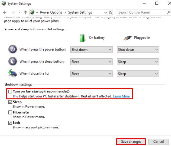Viewport: 171px width, 146px height.
Task: Click 'Show in account picture menu.' text
Action: click(36, 128)
